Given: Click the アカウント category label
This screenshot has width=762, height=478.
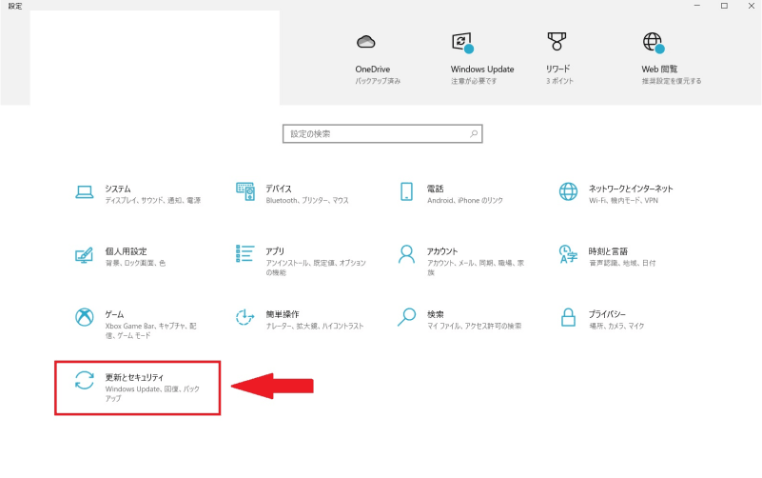Looking at the screenshot, I should coord(442,251).
